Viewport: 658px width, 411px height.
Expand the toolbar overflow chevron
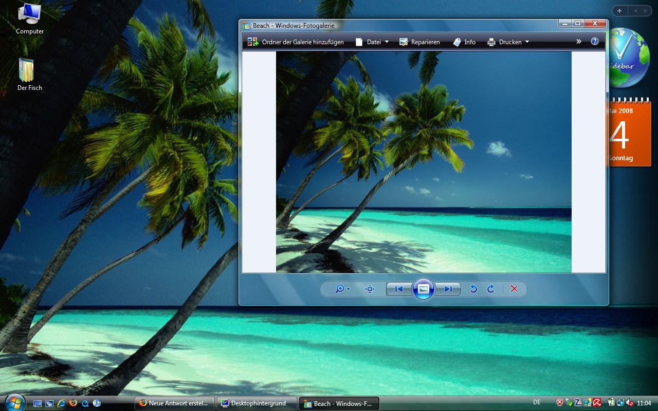pyautogui.click(x=579, y=42)
